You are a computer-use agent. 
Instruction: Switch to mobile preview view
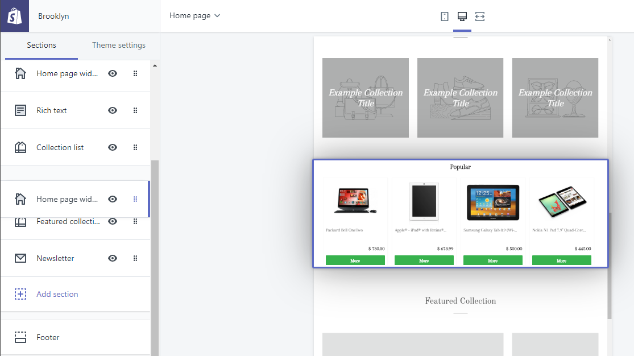tap(445, 16)
